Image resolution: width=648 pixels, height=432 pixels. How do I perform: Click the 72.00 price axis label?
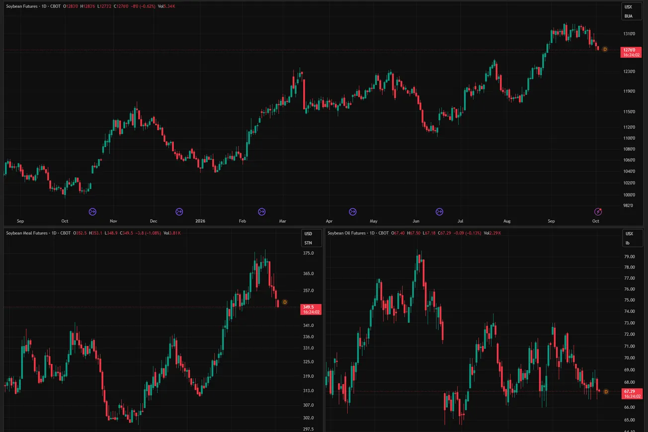(629, 335)
